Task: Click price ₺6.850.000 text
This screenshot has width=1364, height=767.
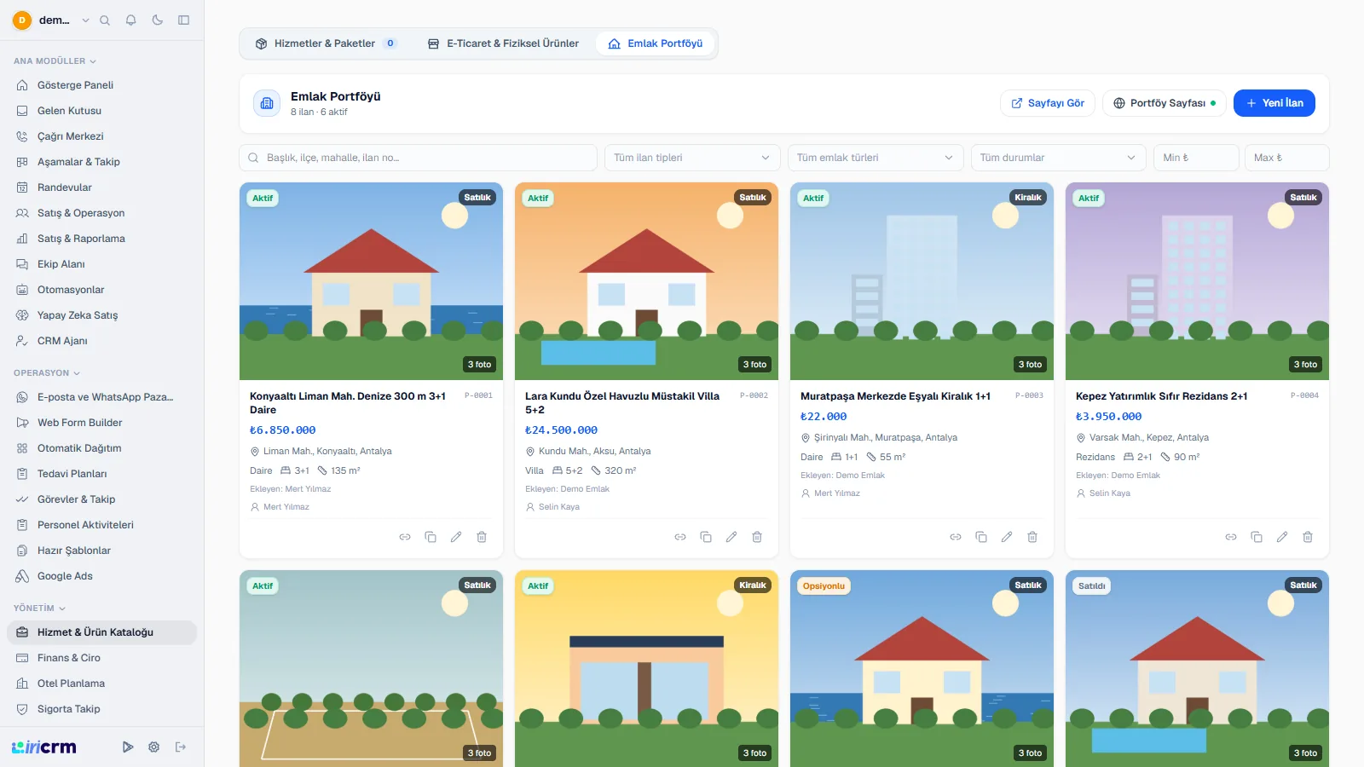Action: (x=283, y=430)
